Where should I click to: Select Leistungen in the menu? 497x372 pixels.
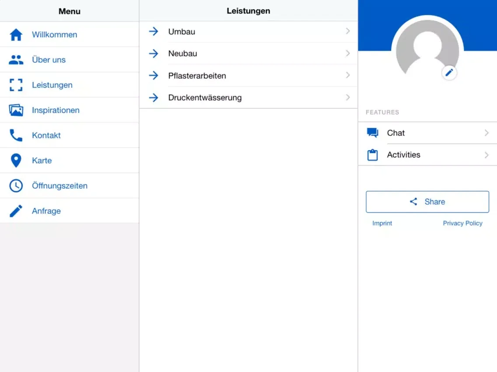52,85
